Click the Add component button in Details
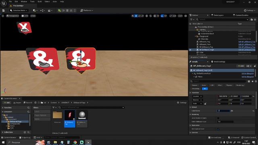The image size is (258, 145). [x=241, y=66]
